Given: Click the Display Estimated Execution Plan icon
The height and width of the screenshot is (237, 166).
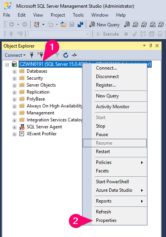Looking at the screenshot, I should [143, 34].
